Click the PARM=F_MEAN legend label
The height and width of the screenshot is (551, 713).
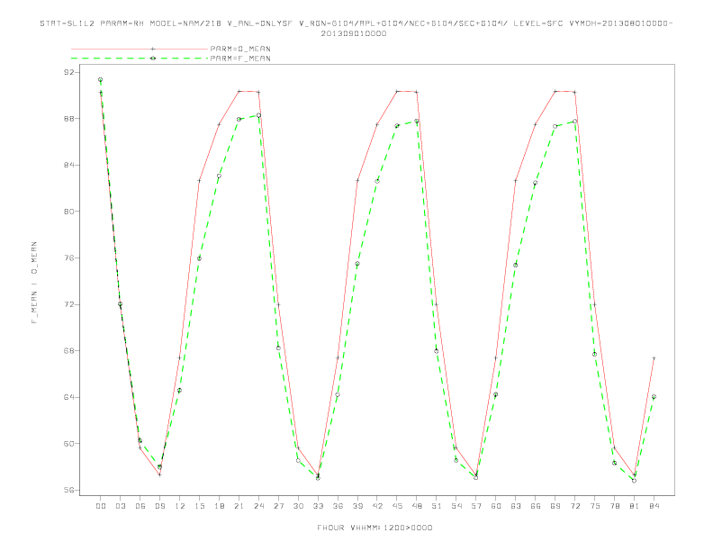[x=240, y=59]
